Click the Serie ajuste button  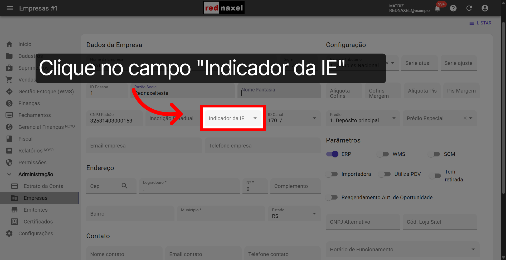459,63
